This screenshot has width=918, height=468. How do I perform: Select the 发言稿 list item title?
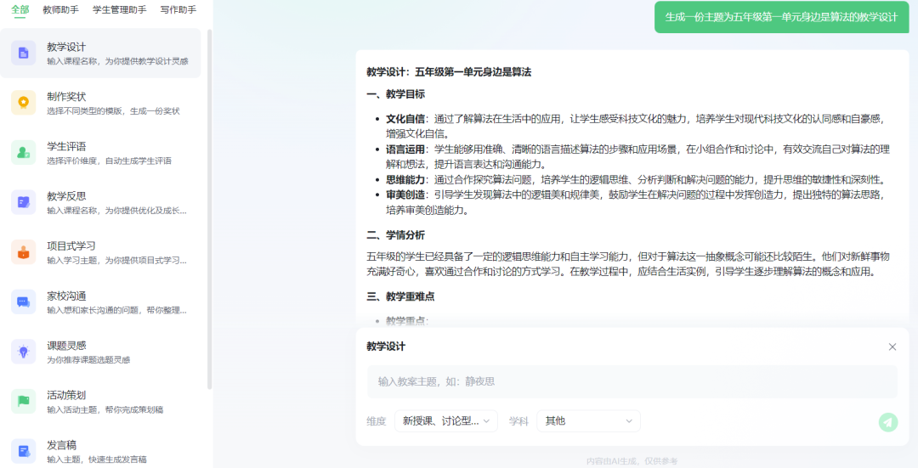(61, 445)
